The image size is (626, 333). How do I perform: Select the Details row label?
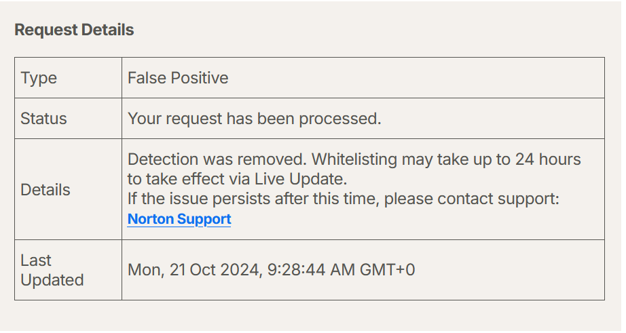(45, 190)
